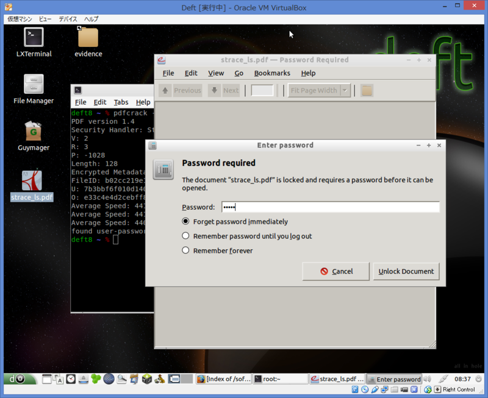This screenshot has width=488, height=398.
Task: Click the blue globe taskbar launcher icon
Action: point(109,379)
